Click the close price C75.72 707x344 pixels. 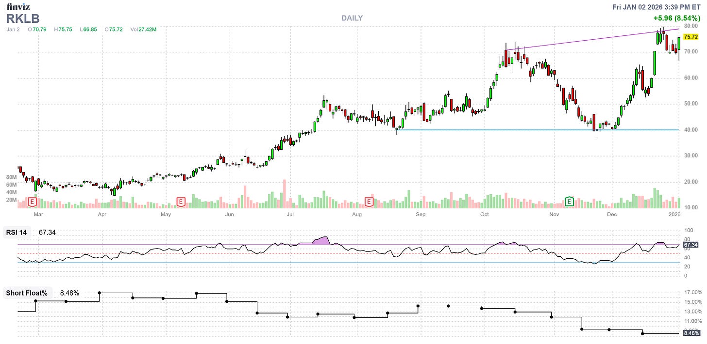[x=114, y=30]
